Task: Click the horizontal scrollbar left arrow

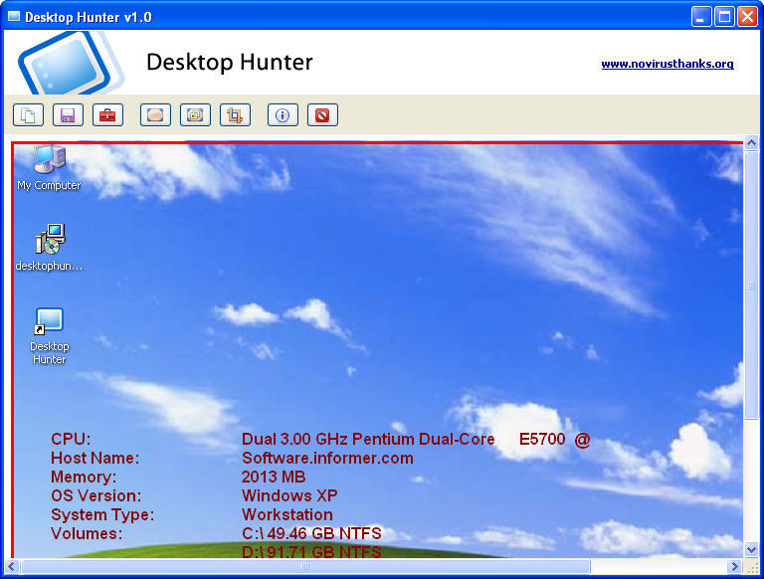Action: tap(12, 566)
